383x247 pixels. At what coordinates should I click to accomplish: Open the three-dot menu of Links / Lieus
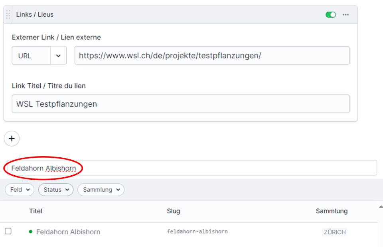[345, 15]
